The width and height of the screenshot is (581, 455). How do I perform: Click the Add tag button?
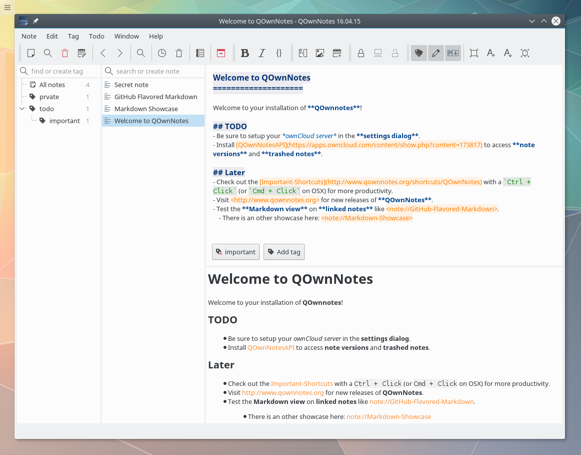pyautogui.click(x=284, y=252)
